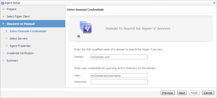
Task: Click the bullet beside Credential Verification
Action: coord(4,53)
